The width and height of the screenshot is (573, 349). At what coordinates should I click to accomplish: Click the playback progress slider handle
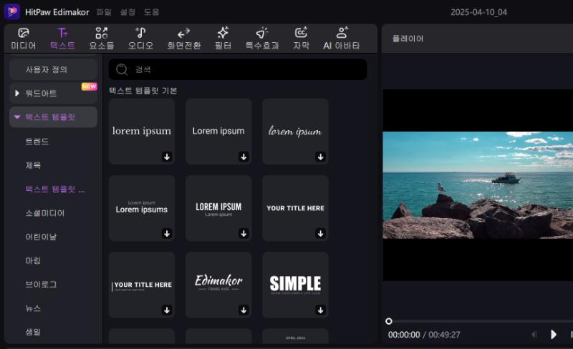point(389,321)
